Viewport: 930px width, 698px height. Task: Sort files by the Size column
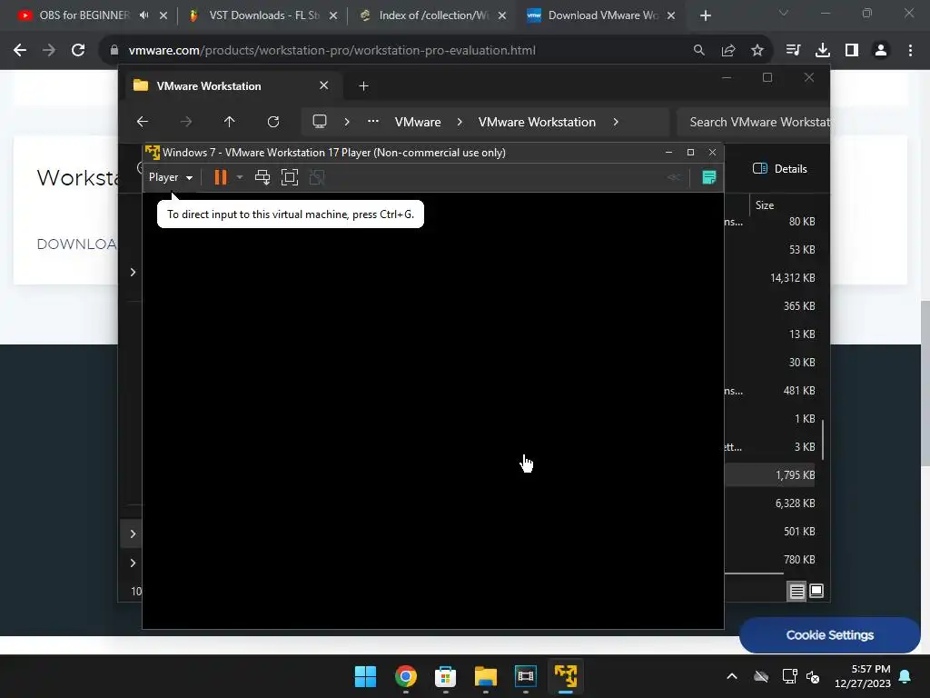click(765, 204)
